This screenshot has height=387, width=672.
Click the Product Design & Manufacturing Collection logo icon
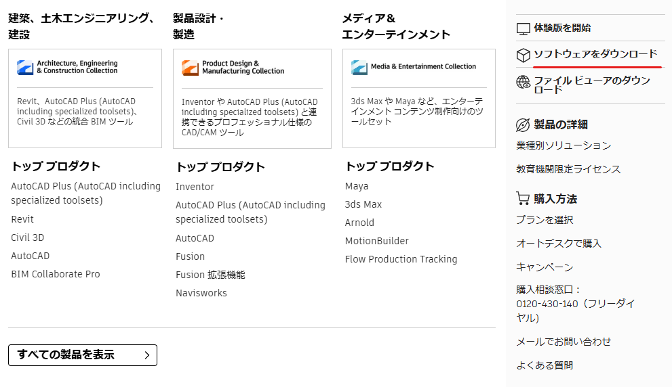[x=190, y=68]
